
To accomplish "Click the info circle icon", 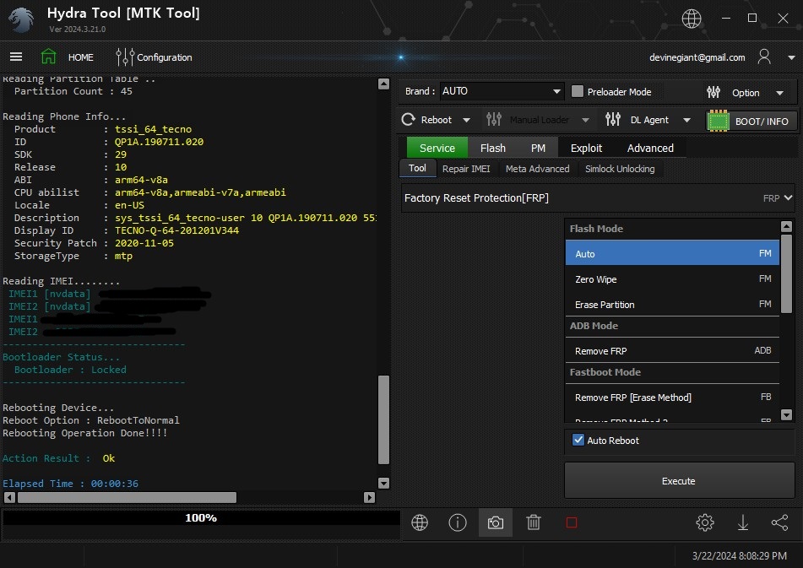I will (x=458, y=522).
